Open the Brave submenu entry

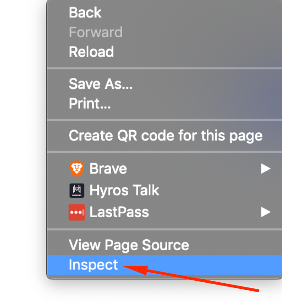pos(165,168)
